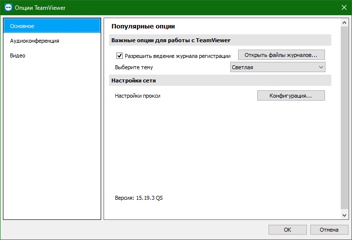
Task: Click scrollbar down arrow in options panel
Action: [344, 215]
